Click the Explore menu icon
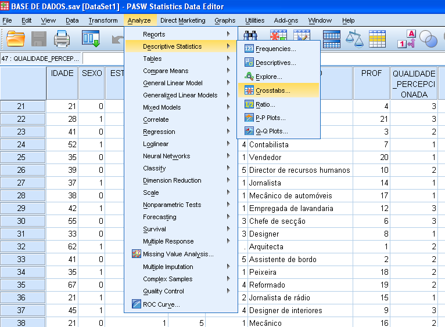This screenshot has height=327, width=445. 249,77
